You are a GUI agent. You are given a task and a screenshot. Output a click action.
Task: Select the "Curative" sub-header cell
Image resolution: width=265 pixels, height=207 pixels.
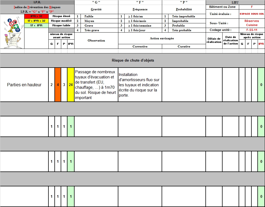click(184, 47)
